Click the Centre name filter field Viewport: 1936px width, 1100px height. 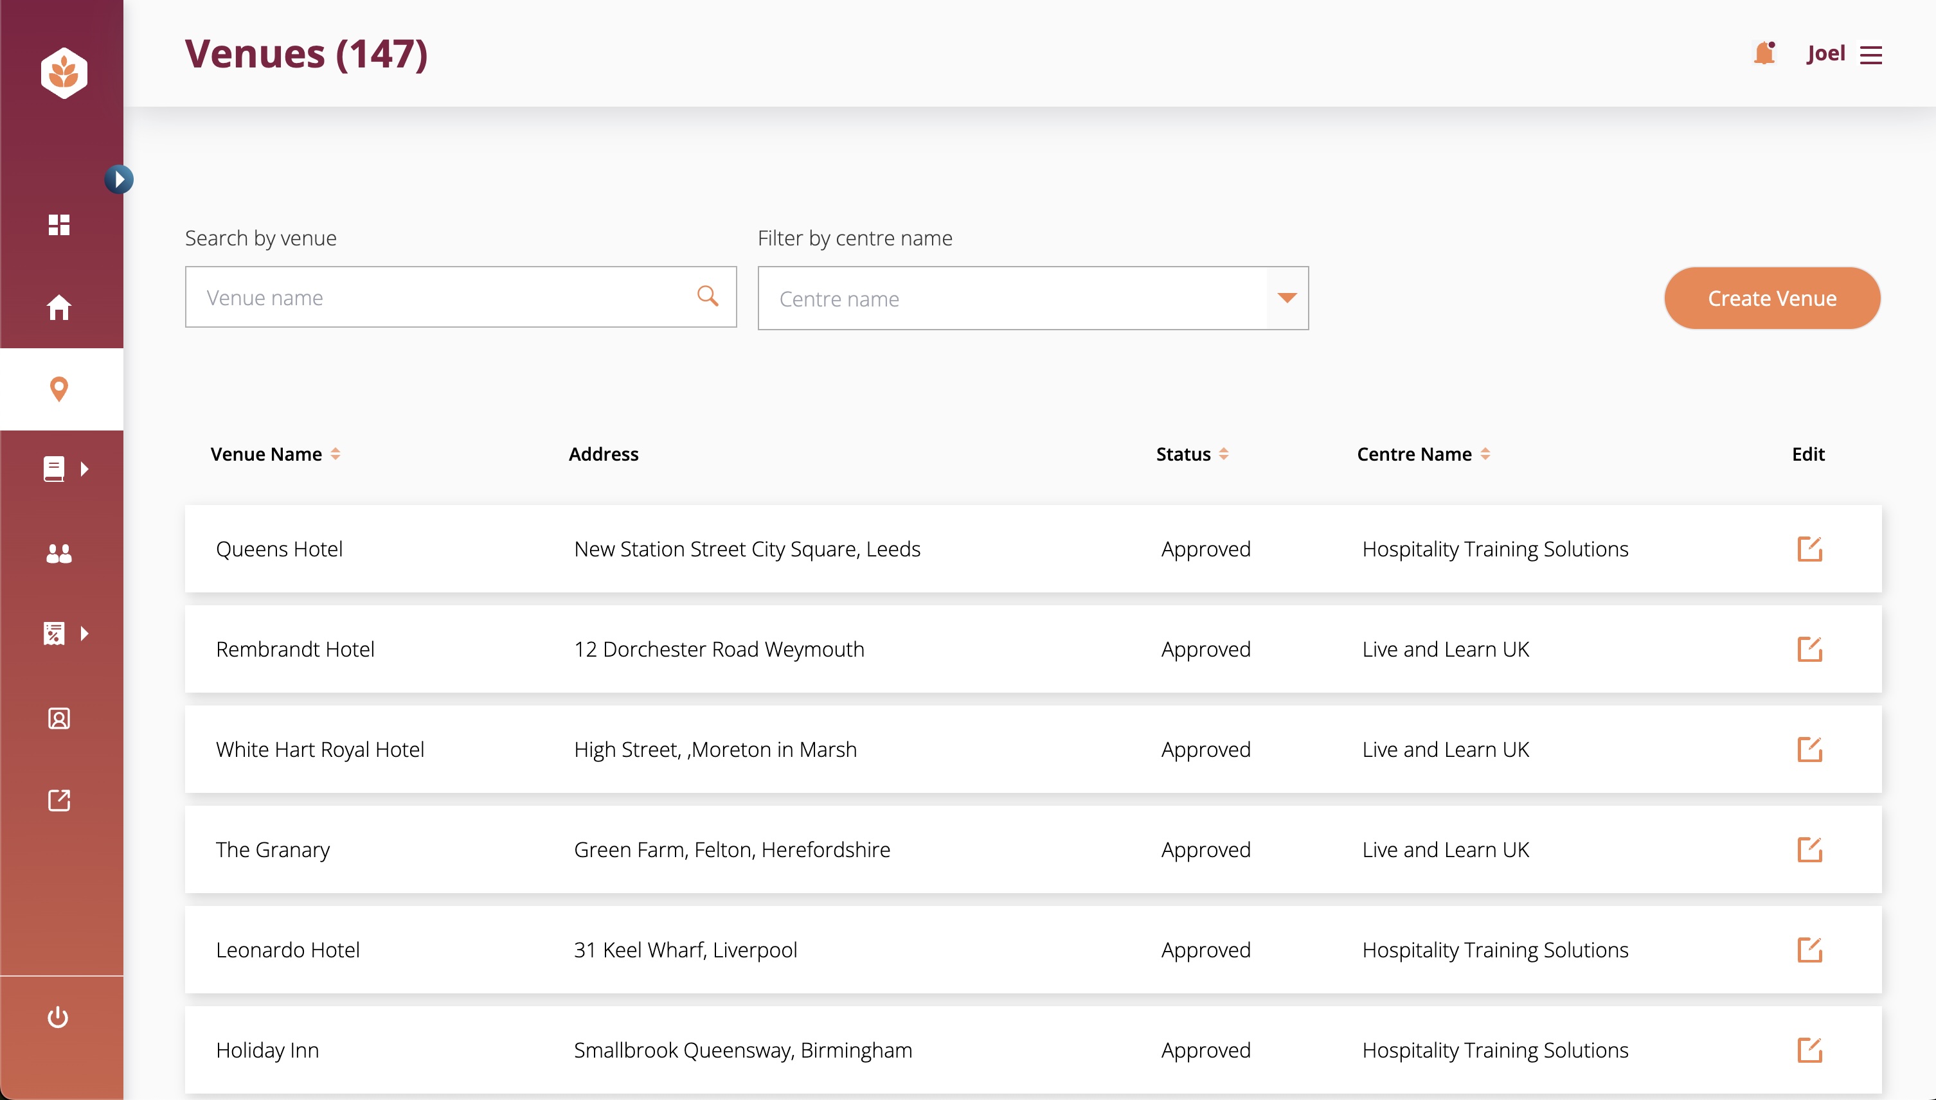tap(1033, 297)
